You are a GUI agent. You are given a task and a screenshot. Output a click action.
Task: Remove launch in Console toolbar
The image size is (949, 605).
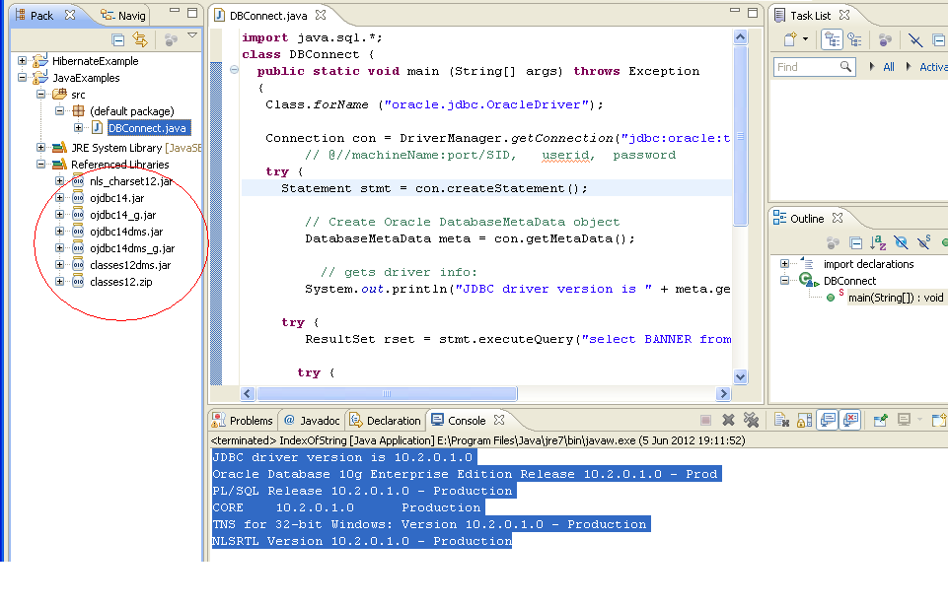[728, 420]
